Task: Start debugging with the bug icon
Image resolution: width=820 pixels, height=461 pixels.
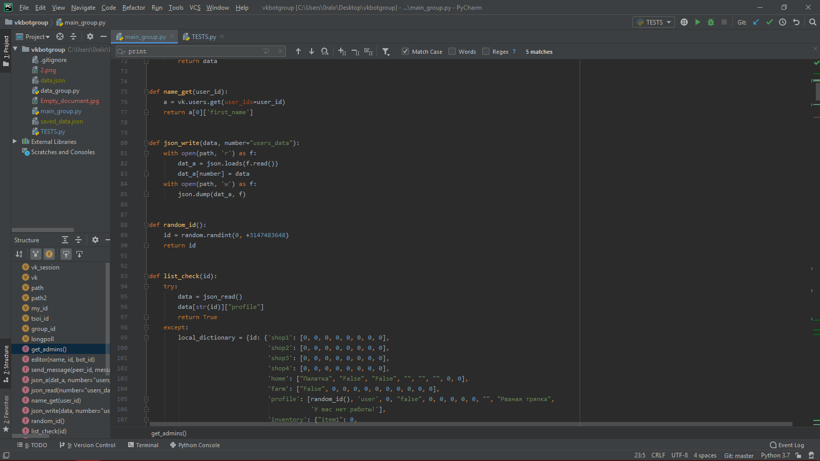Action: pyautogui.click(x=710, y=22)
